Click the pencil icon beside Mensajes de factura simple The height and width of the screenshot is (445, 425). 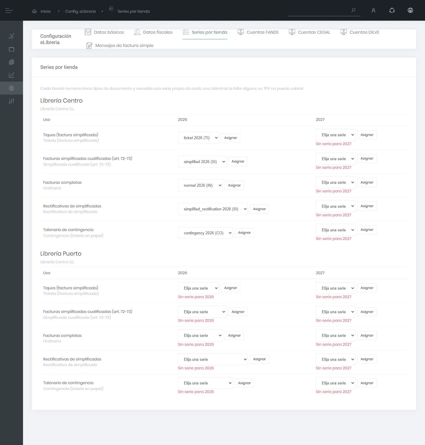click(89, 46)
